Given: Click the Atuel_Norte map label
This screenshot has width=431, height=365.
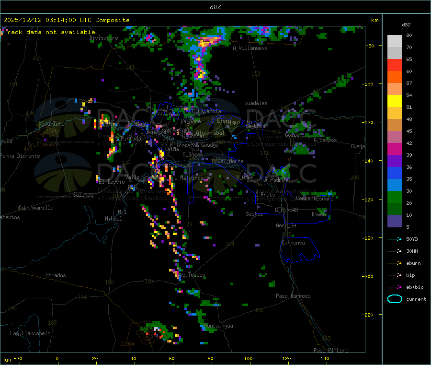Looking at the screenshot, I should click(227, 161).
